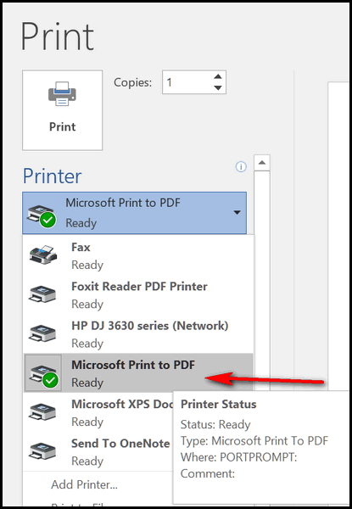Select Foxit Reader PDF Printer entry

pos(138,294)
